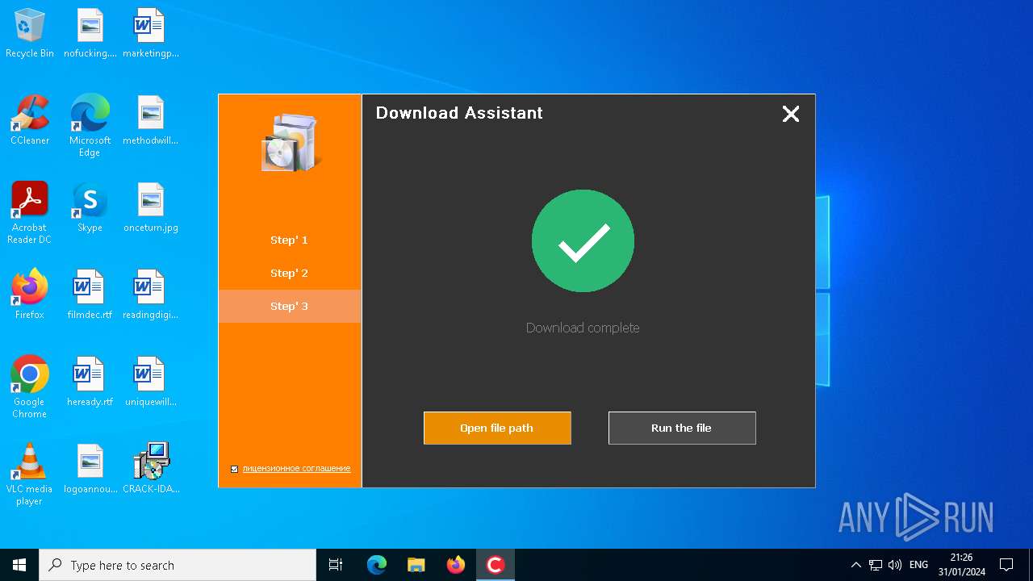The image size is (1033, 581).
Task: Go to Step' 1 in the sidebar
Action: coord(290,240)
